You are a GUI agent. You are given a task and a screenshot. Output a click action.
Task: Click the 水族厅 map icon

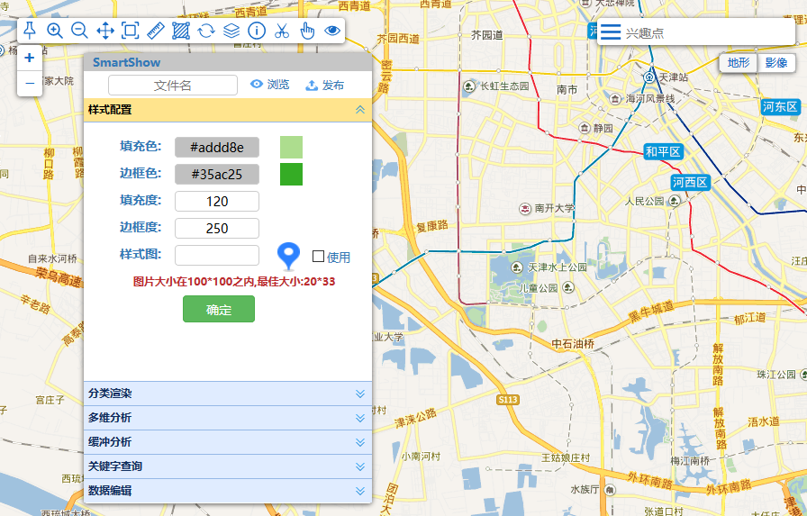click(610, 489)
